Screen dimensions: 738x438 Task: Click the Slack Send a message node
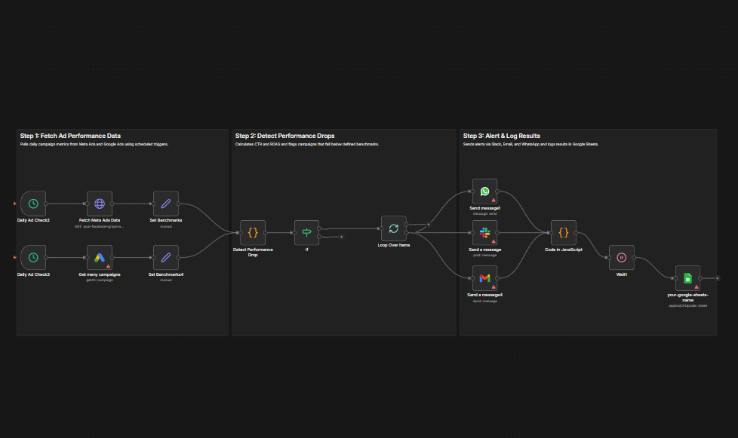tap(484, 233)
